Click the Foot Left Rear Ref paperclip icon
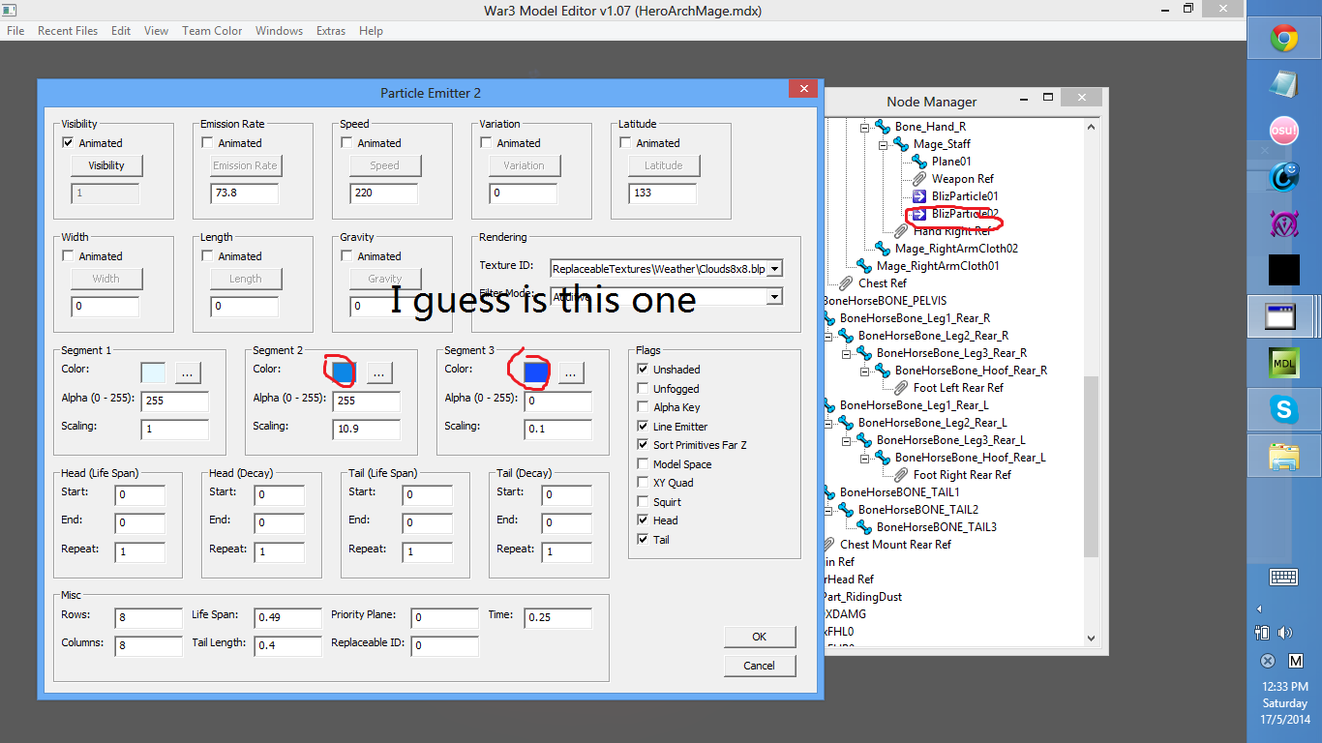Image resolution: width=1322 pixels, height=743 pixels. [900, 388]
